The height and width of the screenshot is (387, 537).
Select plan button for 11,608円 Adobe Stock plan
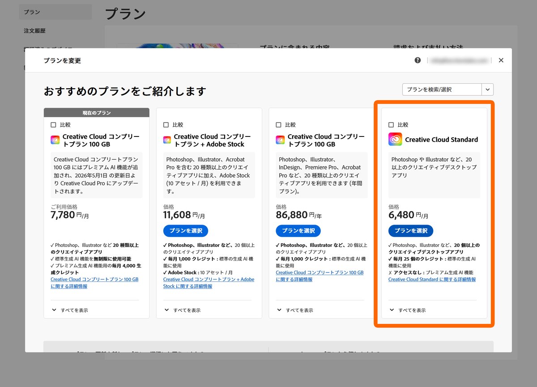186,231
